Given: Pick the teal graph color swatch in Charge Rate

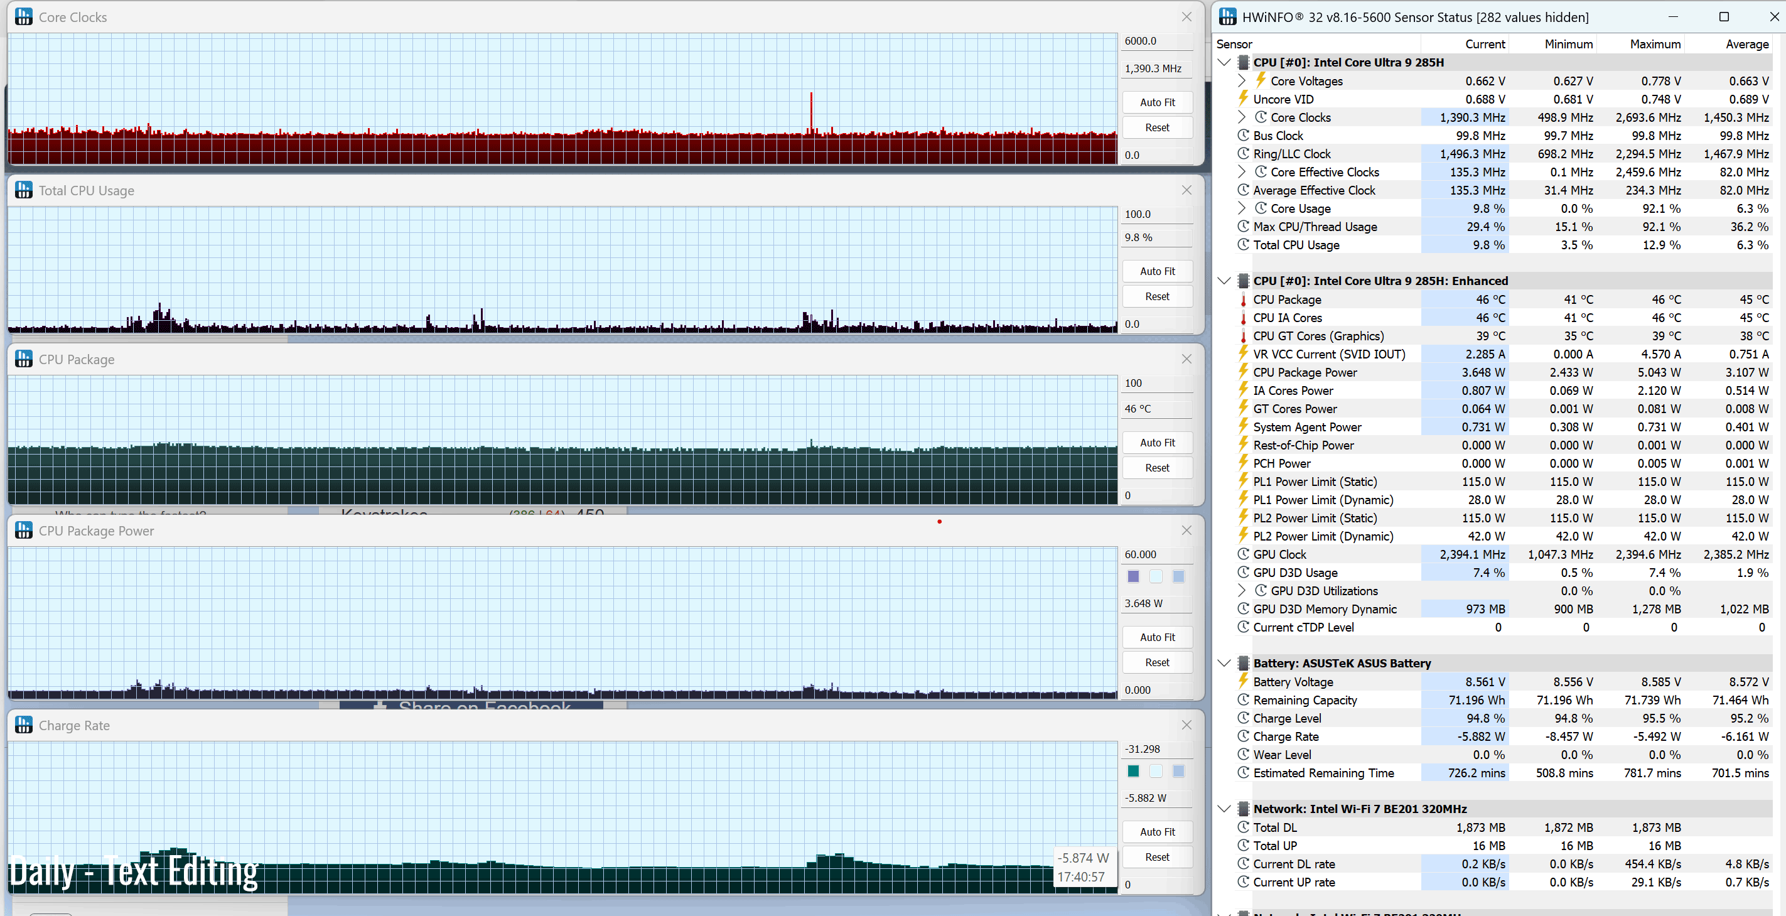Looking at the screenshot, I should pos(1134,771).
